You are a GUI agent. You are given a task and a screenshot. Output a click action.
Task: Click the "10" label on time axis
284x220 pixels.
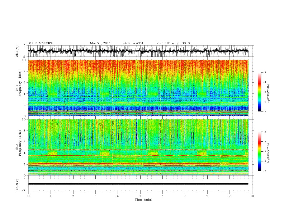click(252, 196)
